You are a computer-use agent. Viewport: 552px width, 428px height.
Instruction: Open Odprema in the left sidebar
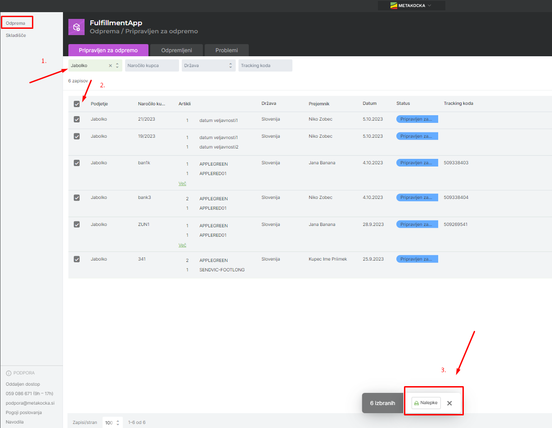15,23
